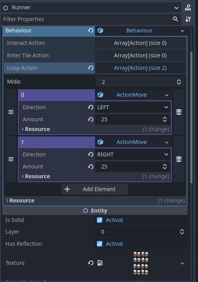198x282 pixels.
Task: Revert the Texture property with its reset arrow
Action: tap(91, 263)
